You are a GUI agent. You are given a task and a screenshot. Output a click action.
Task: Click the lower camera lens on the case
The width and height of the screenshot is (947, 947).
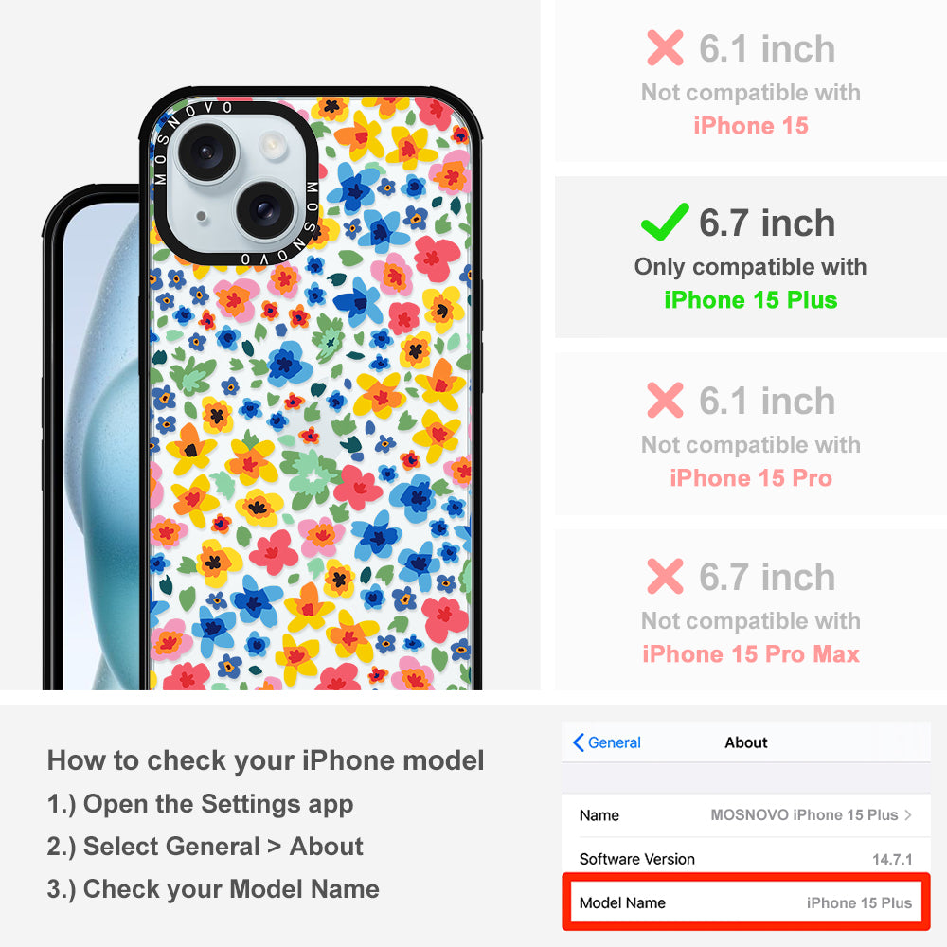(x=264, y=210)
